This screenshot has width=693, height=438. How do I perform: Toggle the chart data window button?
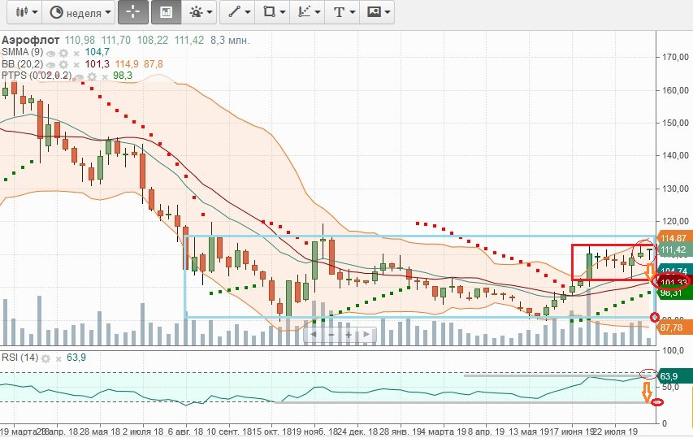[166, 12]
